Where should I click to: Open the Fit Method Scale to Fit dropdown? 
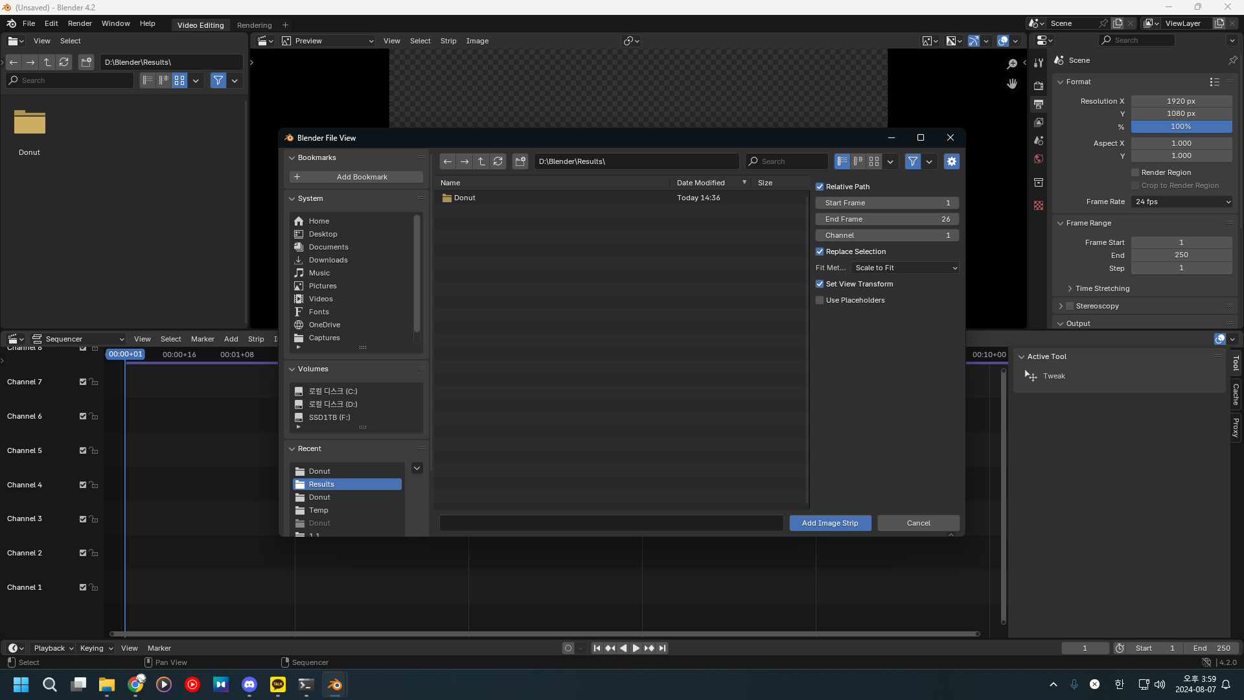[x=905, y=268]
